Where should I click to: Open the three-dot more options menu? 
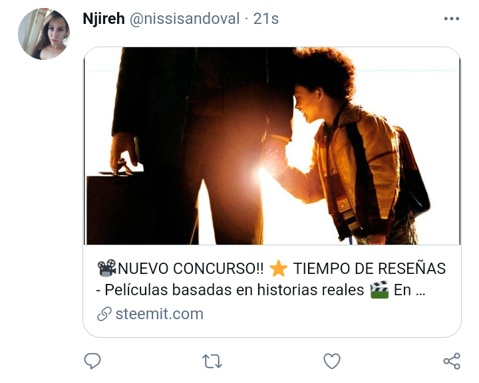click(x=452, y=19)
